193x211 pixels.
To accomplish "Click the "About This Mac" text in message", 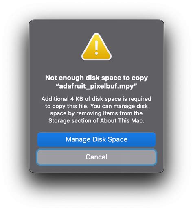I will coord(122,120).
